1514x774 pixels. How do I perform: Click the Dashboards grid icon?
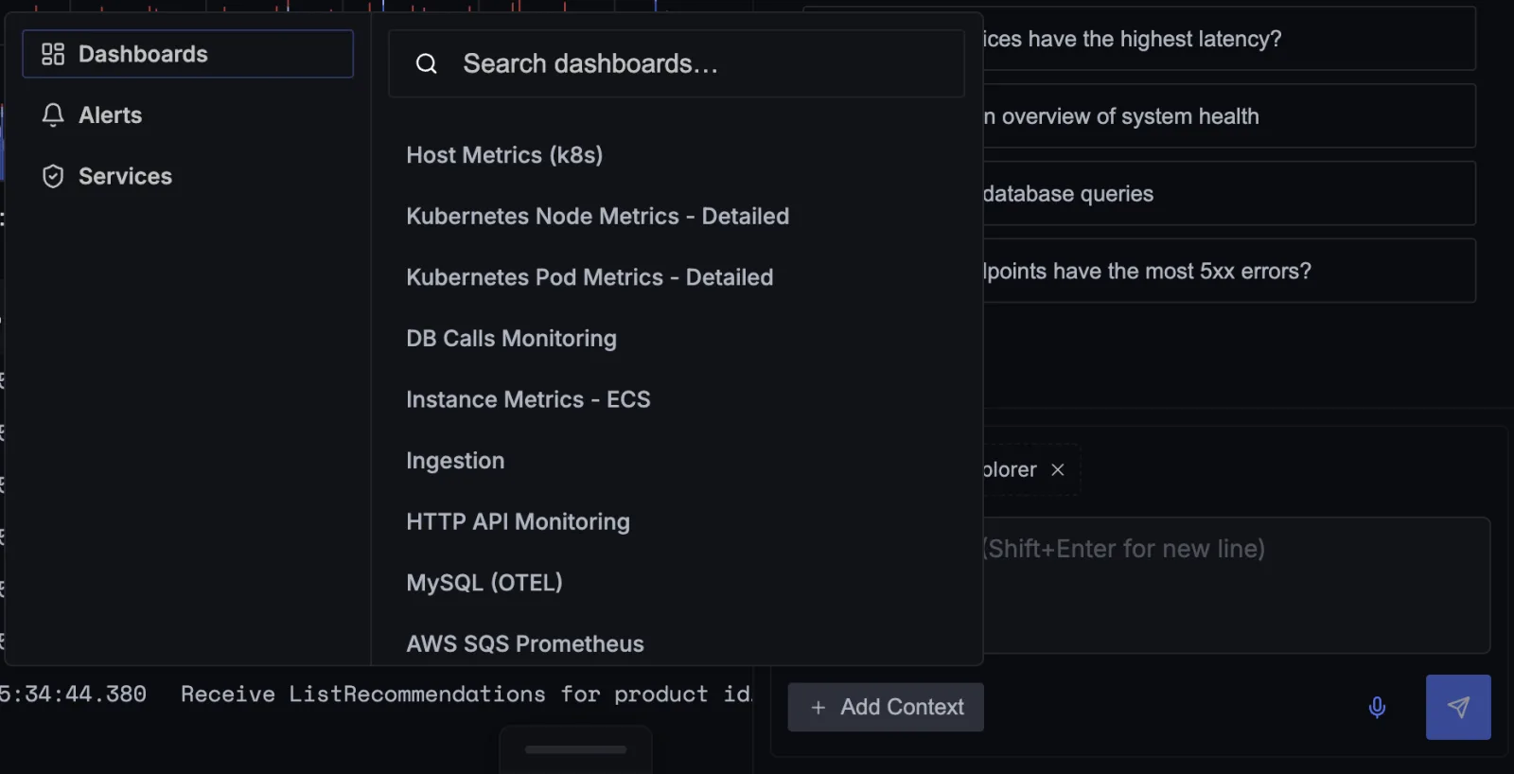click(x=53, y=54)
